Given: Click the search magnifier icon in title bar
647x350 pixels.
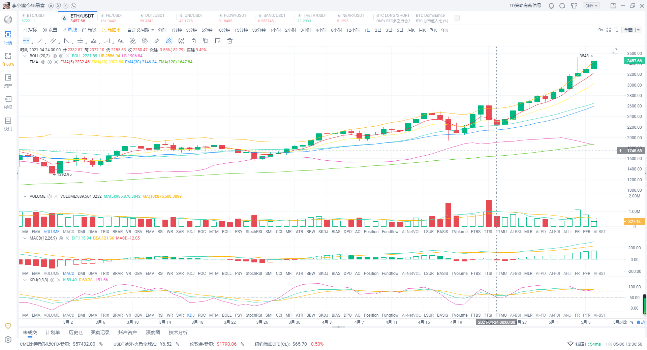Looking at the screenshot, I should point(562,6).
